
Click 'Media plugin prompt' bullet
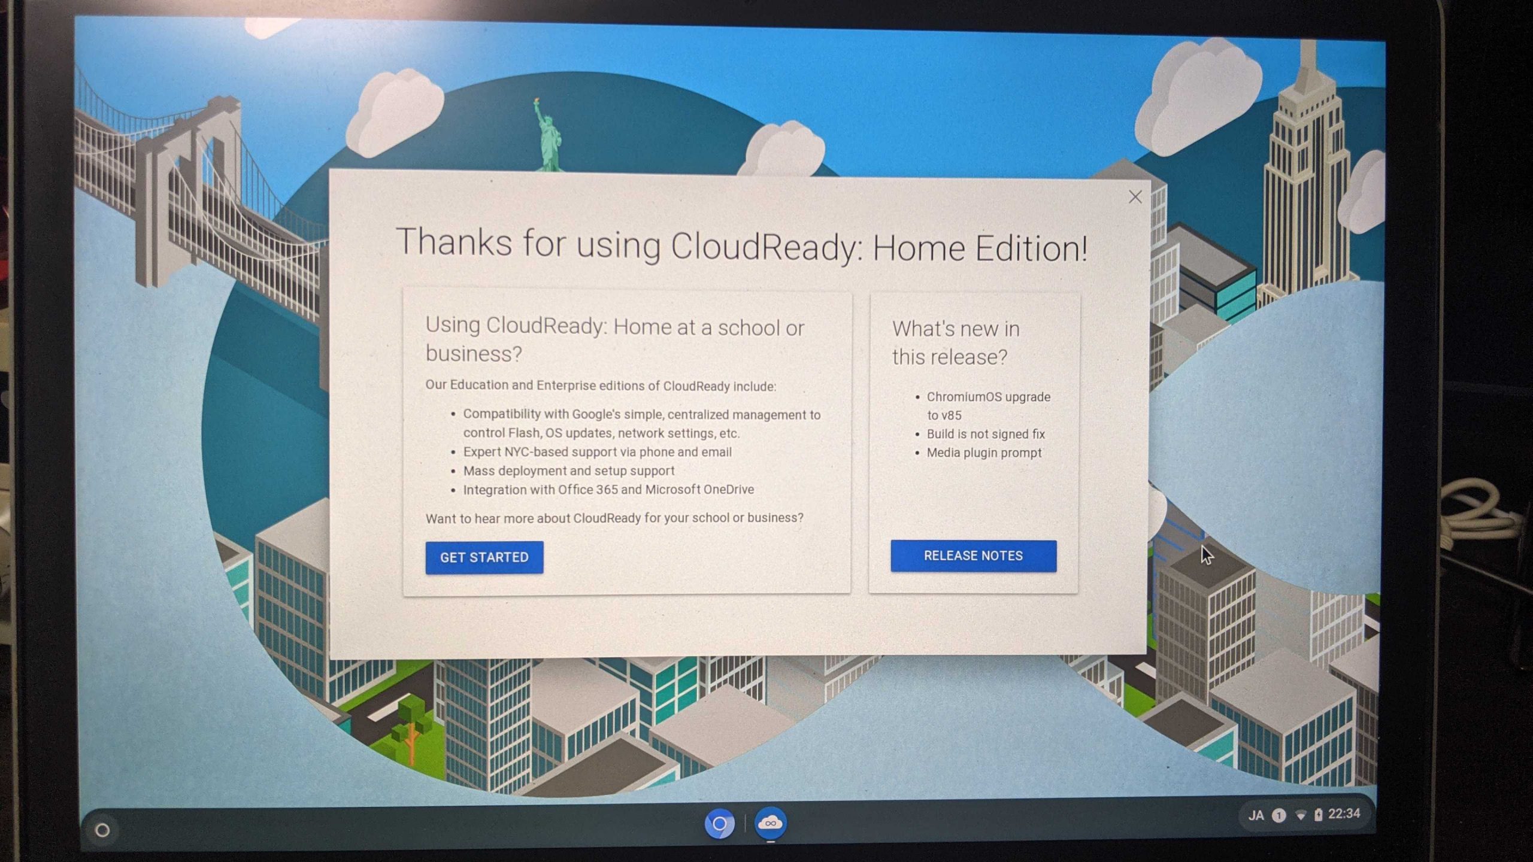pos(984,453)
